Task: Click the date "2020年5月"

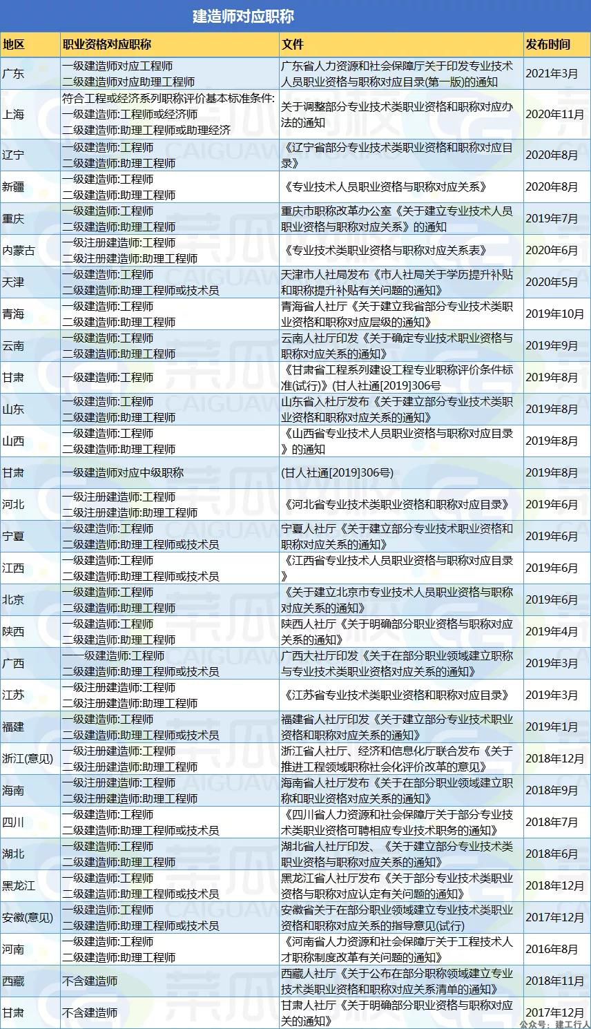Action: coord(552,282)
